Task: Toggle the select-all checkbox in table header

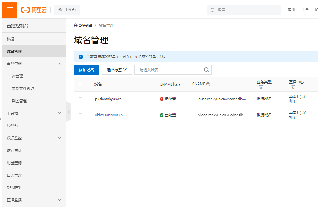Action: (81, 84)
